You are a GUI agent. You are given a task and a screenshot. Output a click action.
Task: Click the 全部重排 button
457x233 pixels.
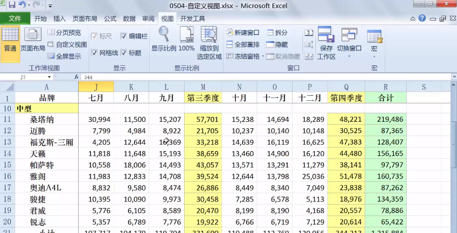tap(243, 45)
